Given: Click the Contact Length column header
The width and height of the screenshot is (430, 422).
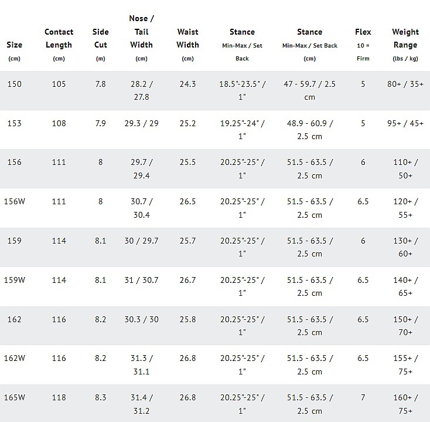Looking at the screenshot, I should (x=59, y=38).
